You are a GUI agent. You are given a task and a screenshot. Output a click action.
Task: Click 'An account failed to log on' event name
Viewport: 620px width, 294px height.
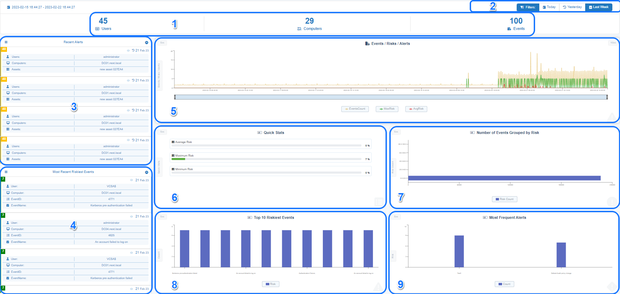click(x=111, y=242)
